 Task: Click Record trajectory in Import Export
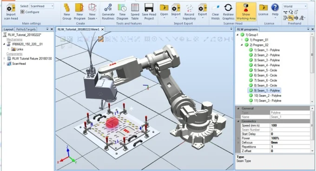[x=189, y=12]
